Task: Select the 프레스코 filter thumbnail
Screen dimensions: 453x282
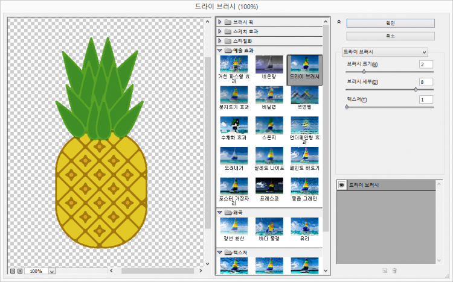Action: (x=269, y=186)
